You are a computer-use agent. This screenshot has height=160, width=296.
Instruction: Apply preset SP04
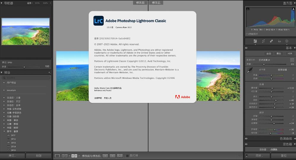point(13,147)
